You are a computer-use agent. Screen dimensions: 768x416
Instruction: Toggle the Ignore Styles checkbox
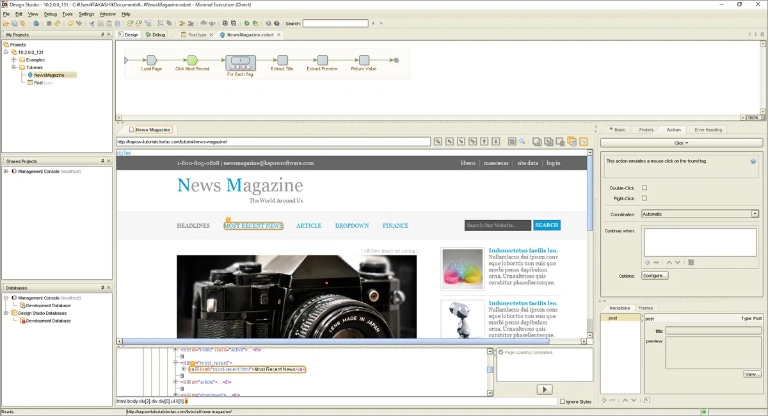(x=563, y=402)
